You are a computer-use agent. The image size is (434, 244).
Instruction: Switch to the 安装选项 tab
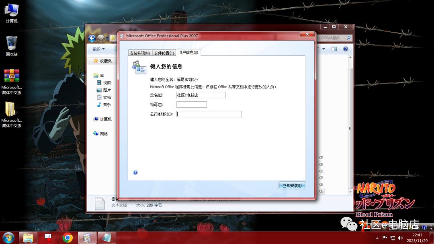[140, 53]
